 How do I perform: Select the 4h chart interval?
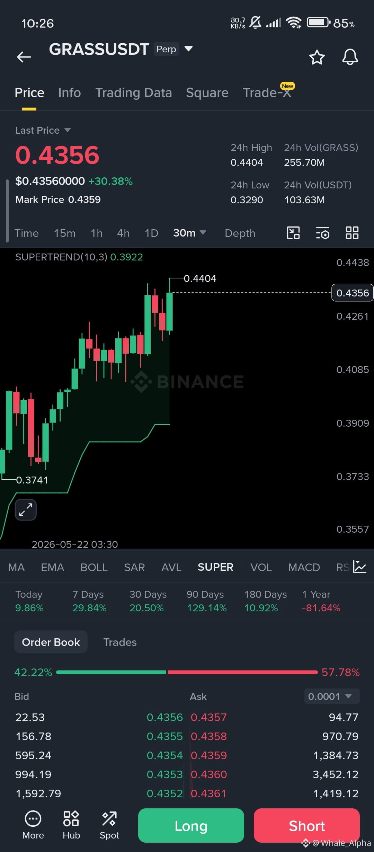pos(123,233)
